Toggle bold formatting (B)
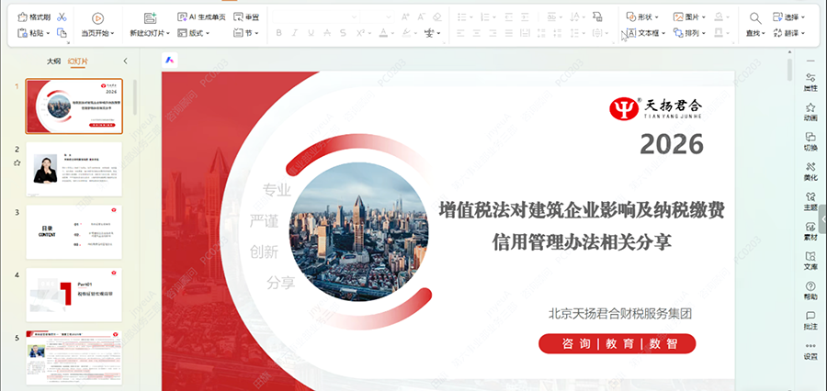The width and height of the screenshot is (827, 391). coord(278,33)
